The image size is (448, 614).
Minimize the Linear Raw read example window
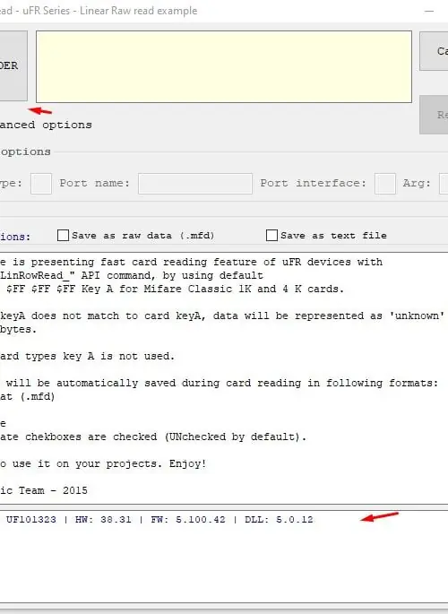[x=429, y=11]
